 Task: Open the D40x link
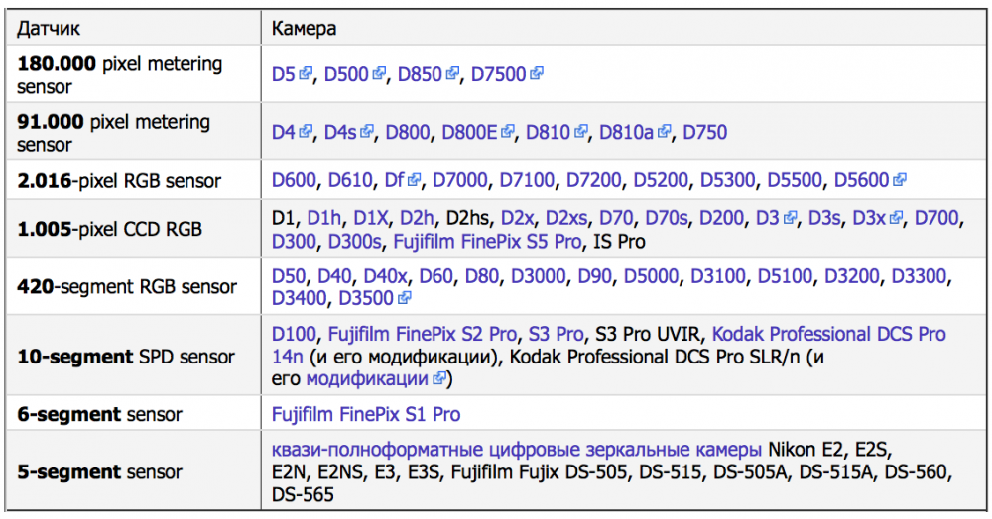click(385, 276)
